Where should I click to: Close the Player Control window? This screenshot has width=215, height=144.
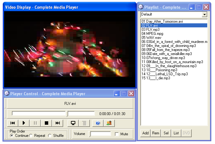point(131,94)
